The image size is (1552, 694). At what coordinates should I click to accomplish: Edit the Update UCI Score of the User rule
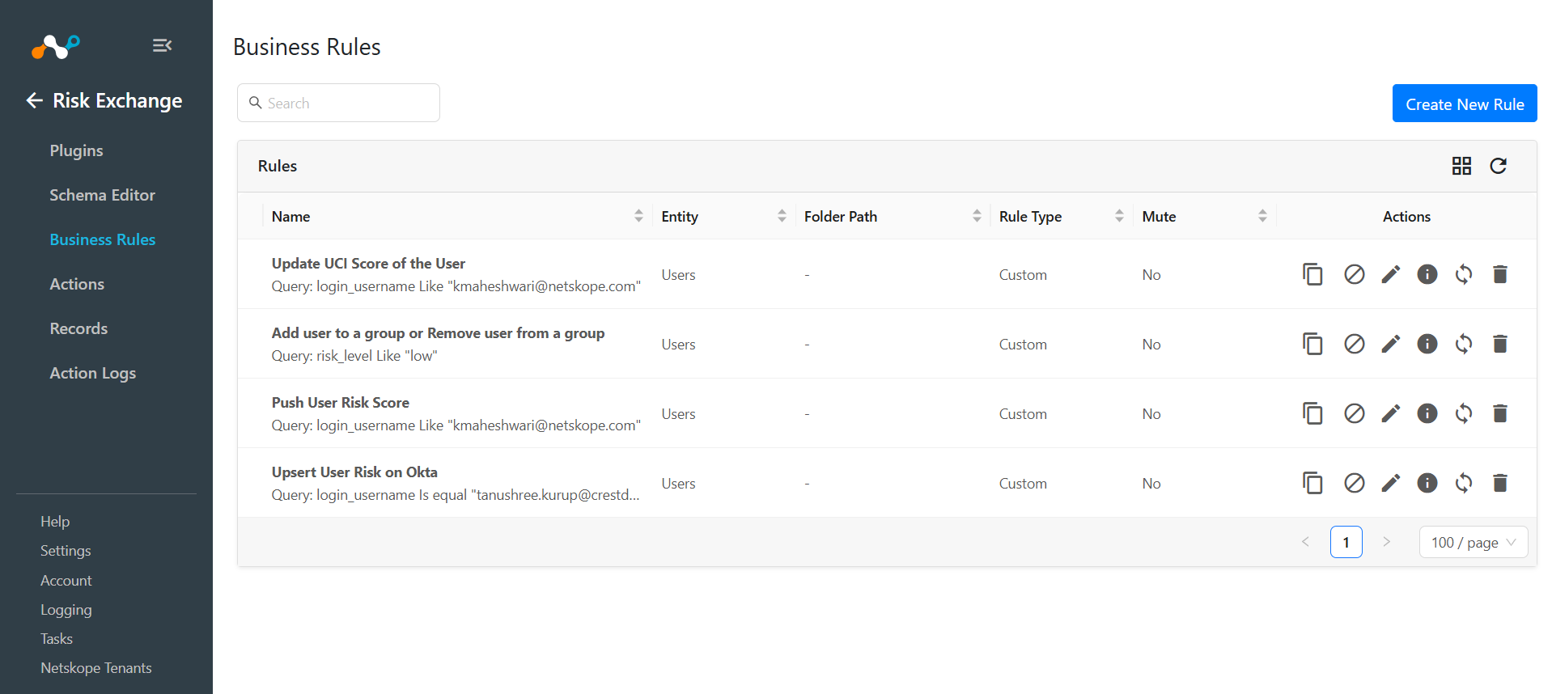tap(1391, 274)
